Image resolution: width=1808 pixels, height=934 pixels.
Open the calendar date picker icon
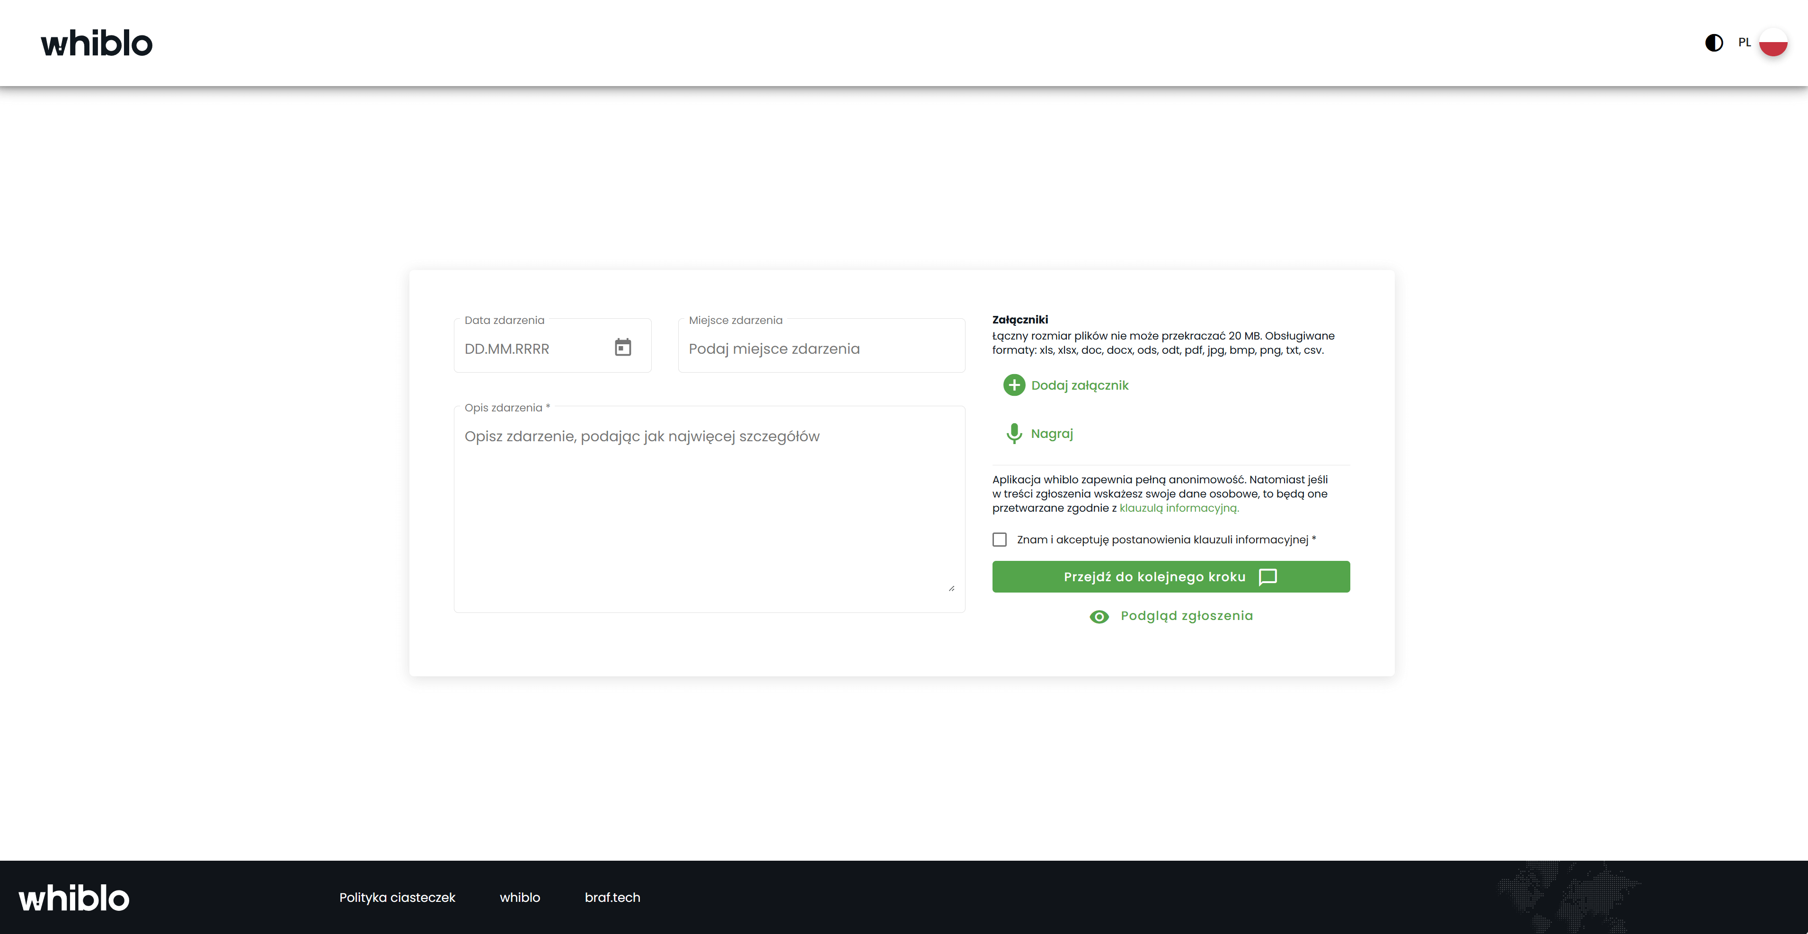tap(622, 347)
